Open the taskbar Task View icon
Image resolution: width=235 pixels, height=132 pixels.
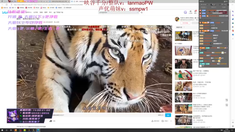(x=11, y=130)
